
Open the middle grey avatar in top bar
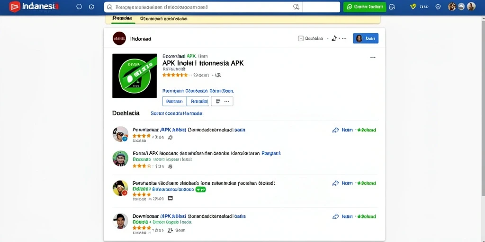point(461,7)
